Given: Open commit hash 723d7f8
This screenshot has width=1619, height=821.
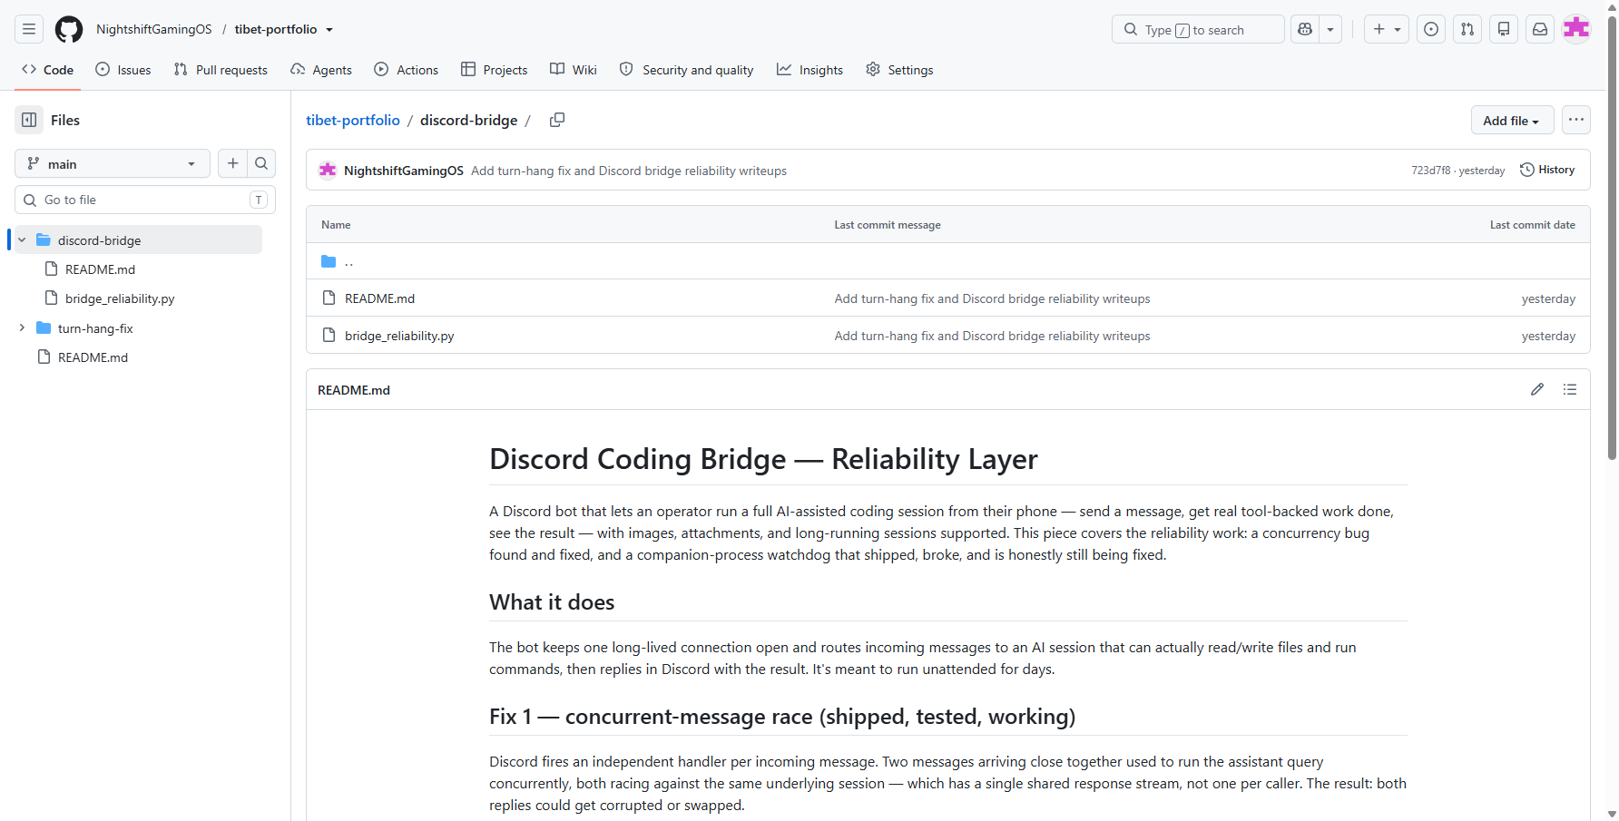Looking at the screenshot, I should (x=1431, y=171).
